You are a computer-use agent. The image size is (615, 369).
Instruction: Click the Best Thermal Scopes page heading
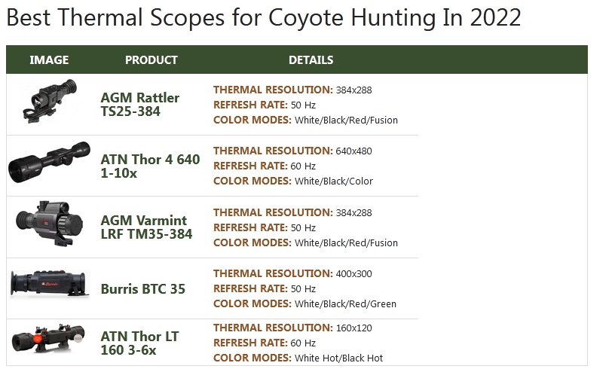[x=263, y=18]
